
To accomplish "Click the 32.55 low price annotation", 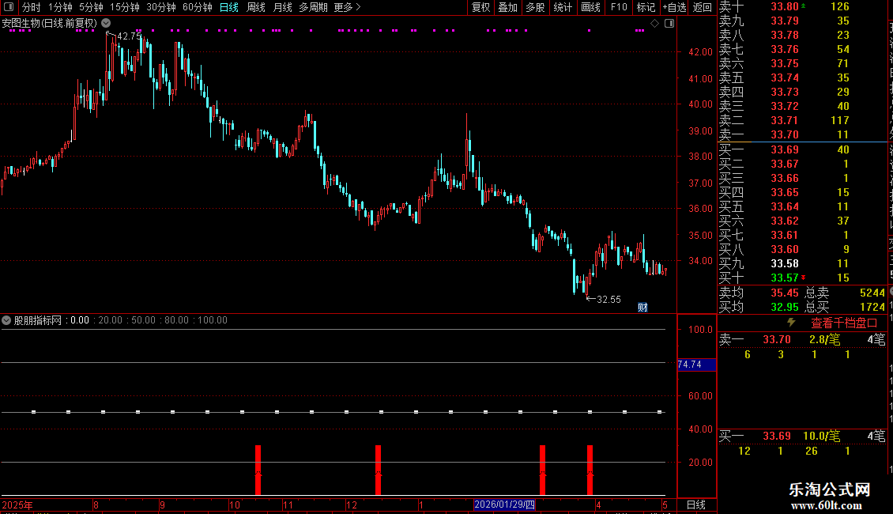I will point(609,299).
